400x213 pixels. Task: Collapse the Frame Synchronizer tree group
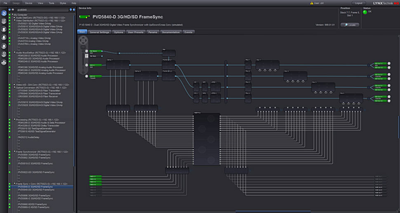tap(14, 152)
